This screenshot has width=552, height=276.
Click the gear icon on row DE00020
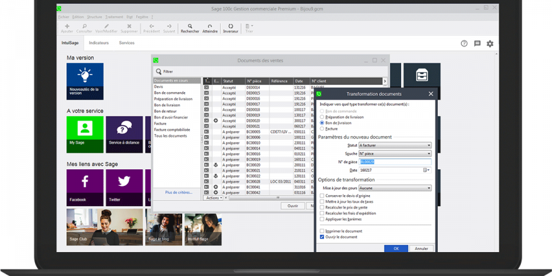click(x=216, y=121)
